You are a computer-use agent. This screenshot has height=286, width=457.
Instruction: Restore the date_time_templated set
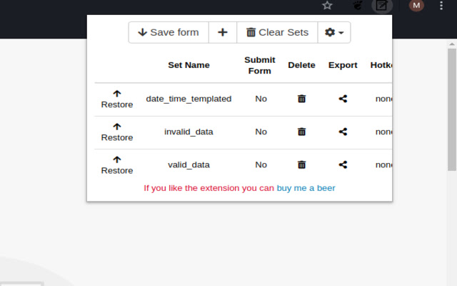(117, 99)
